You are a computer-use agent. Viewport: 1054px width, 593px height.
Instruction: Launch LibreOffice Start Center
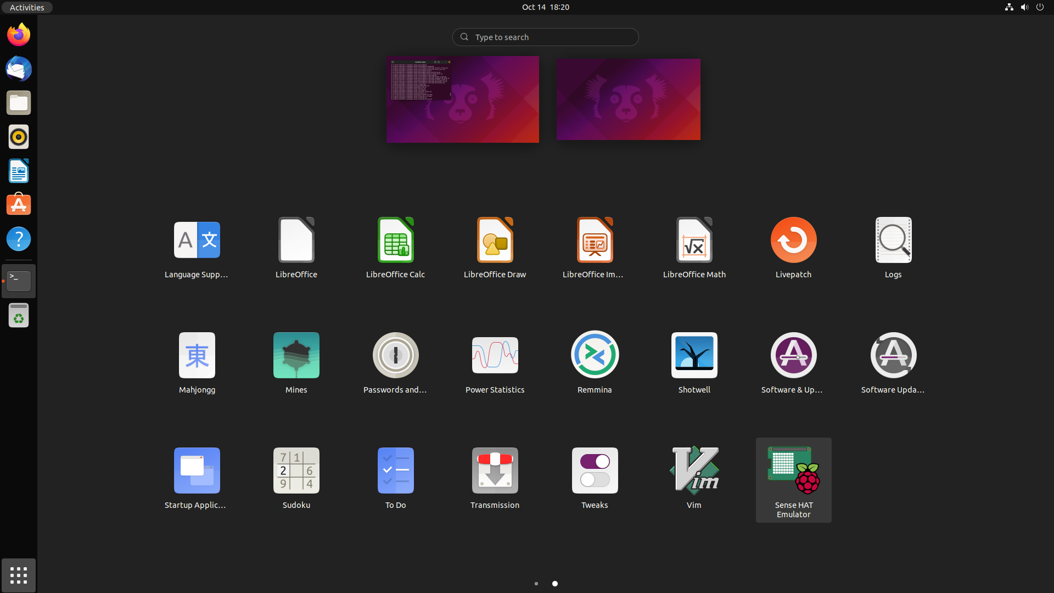296,248
